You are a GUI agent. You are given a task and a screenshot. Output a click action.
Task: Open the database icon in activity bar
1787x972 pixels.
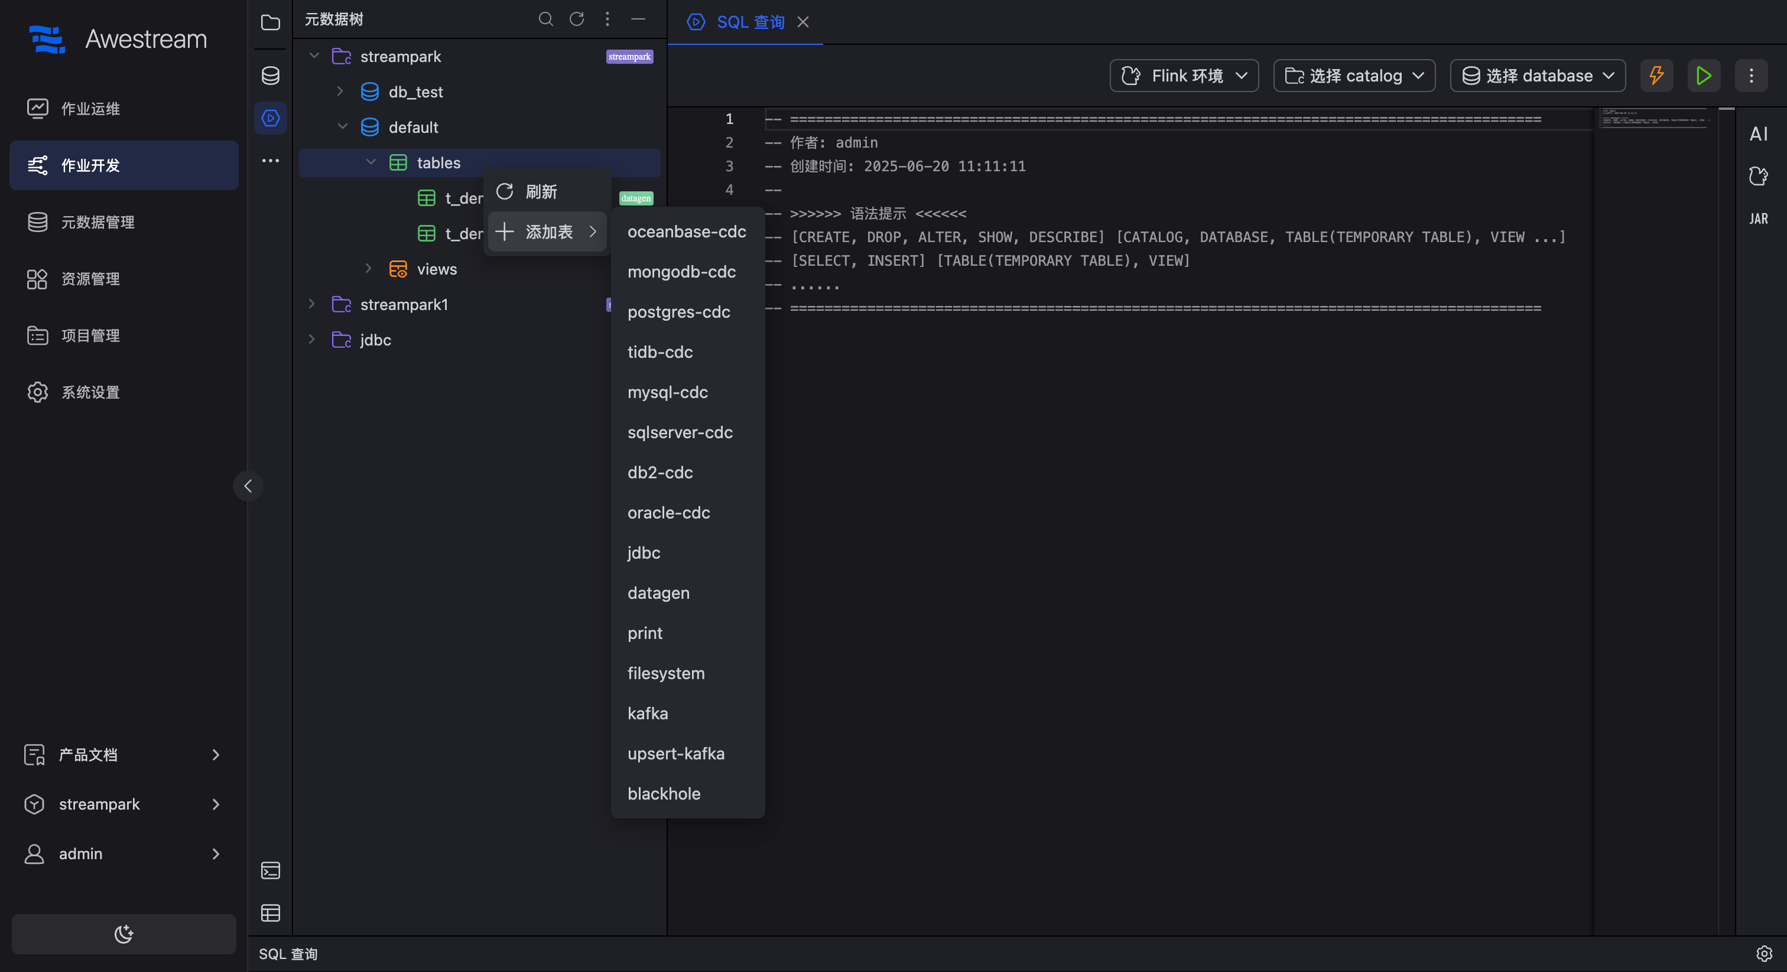point(271,76)
